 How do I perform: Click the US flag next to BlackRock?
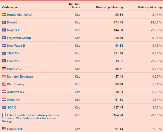point(4,129)
